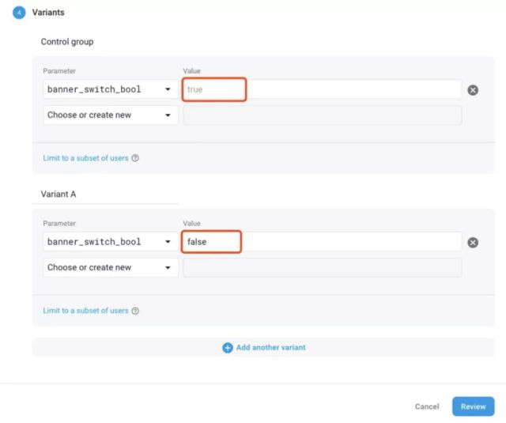Viewport: 506px width, 423px height.
Task: Click the Cancel button
Action: point(427,406)
